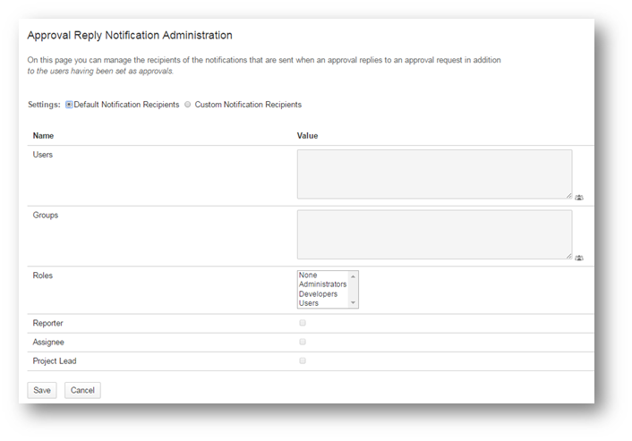This screenshot has width=632, height=441.
Task: Check the Project Lead checkbox
Action: tap(303, 360)
